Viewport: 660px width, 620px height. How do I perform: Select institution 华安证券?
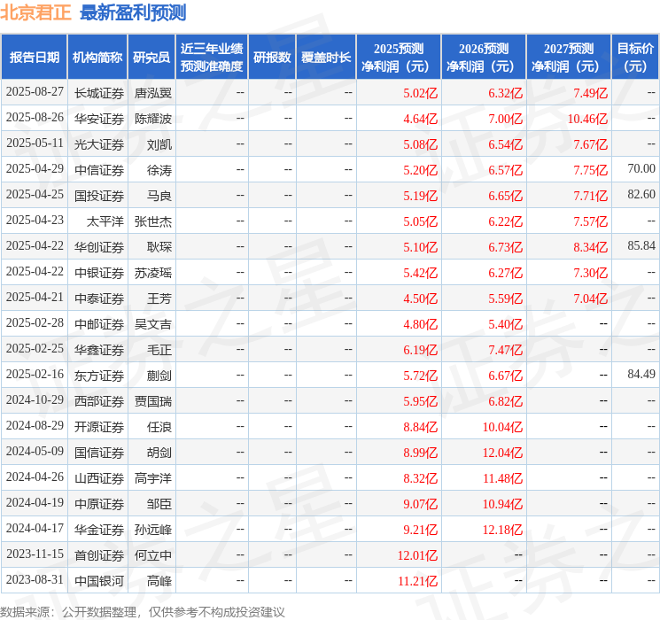click(x=99, y=119)
